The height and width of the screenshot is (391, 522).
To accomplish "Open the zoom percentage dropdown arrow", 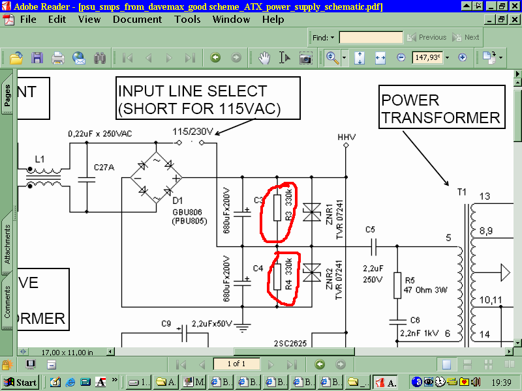I will [447, 57].
